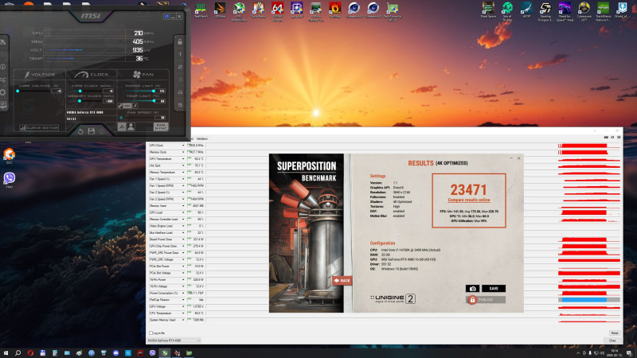Toggle the Windows startup icon in Afterburner
The height and width of the screenshot is (358, 637).
click(x=166, y=16)
